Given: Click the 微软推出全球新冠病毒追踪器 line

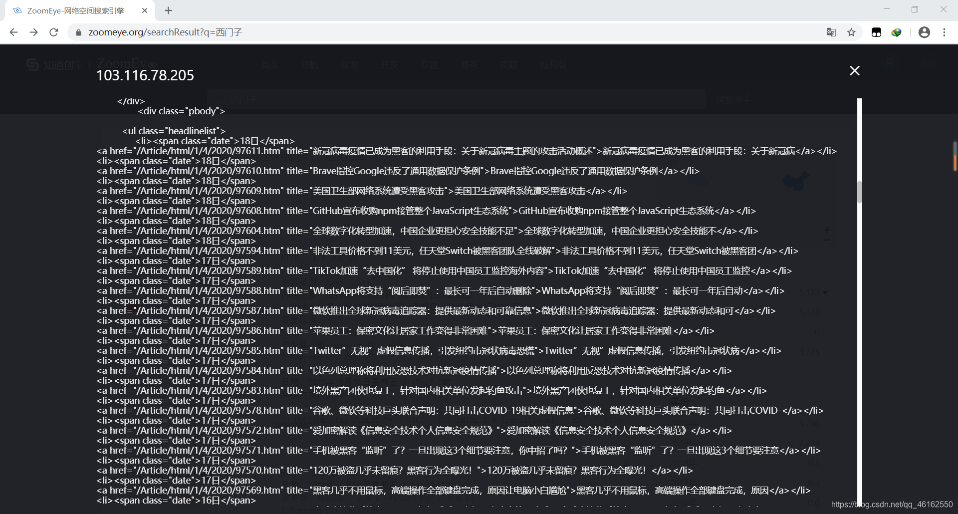Looking at the screenshot, I should [436, 311].
